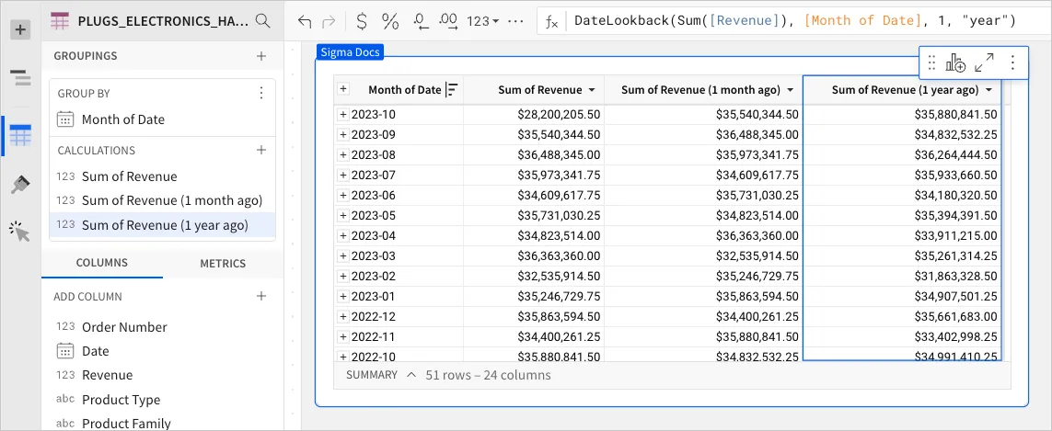Click into the DateLookback formula bar

[794, 21]
